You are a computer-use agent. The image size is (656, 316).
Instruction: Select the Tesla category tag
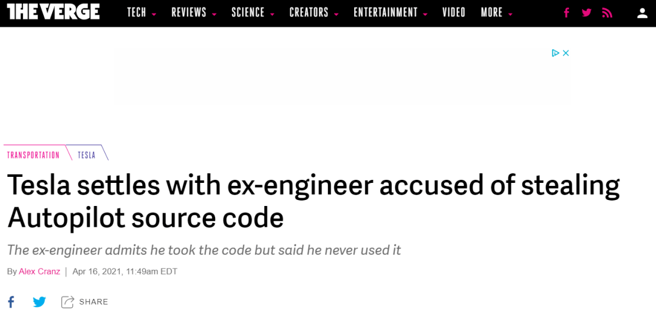[87, 156]
